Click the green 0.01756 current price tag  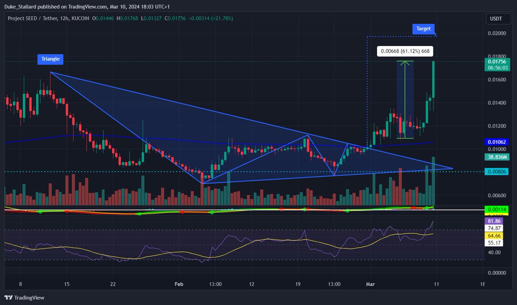point(497,62)
